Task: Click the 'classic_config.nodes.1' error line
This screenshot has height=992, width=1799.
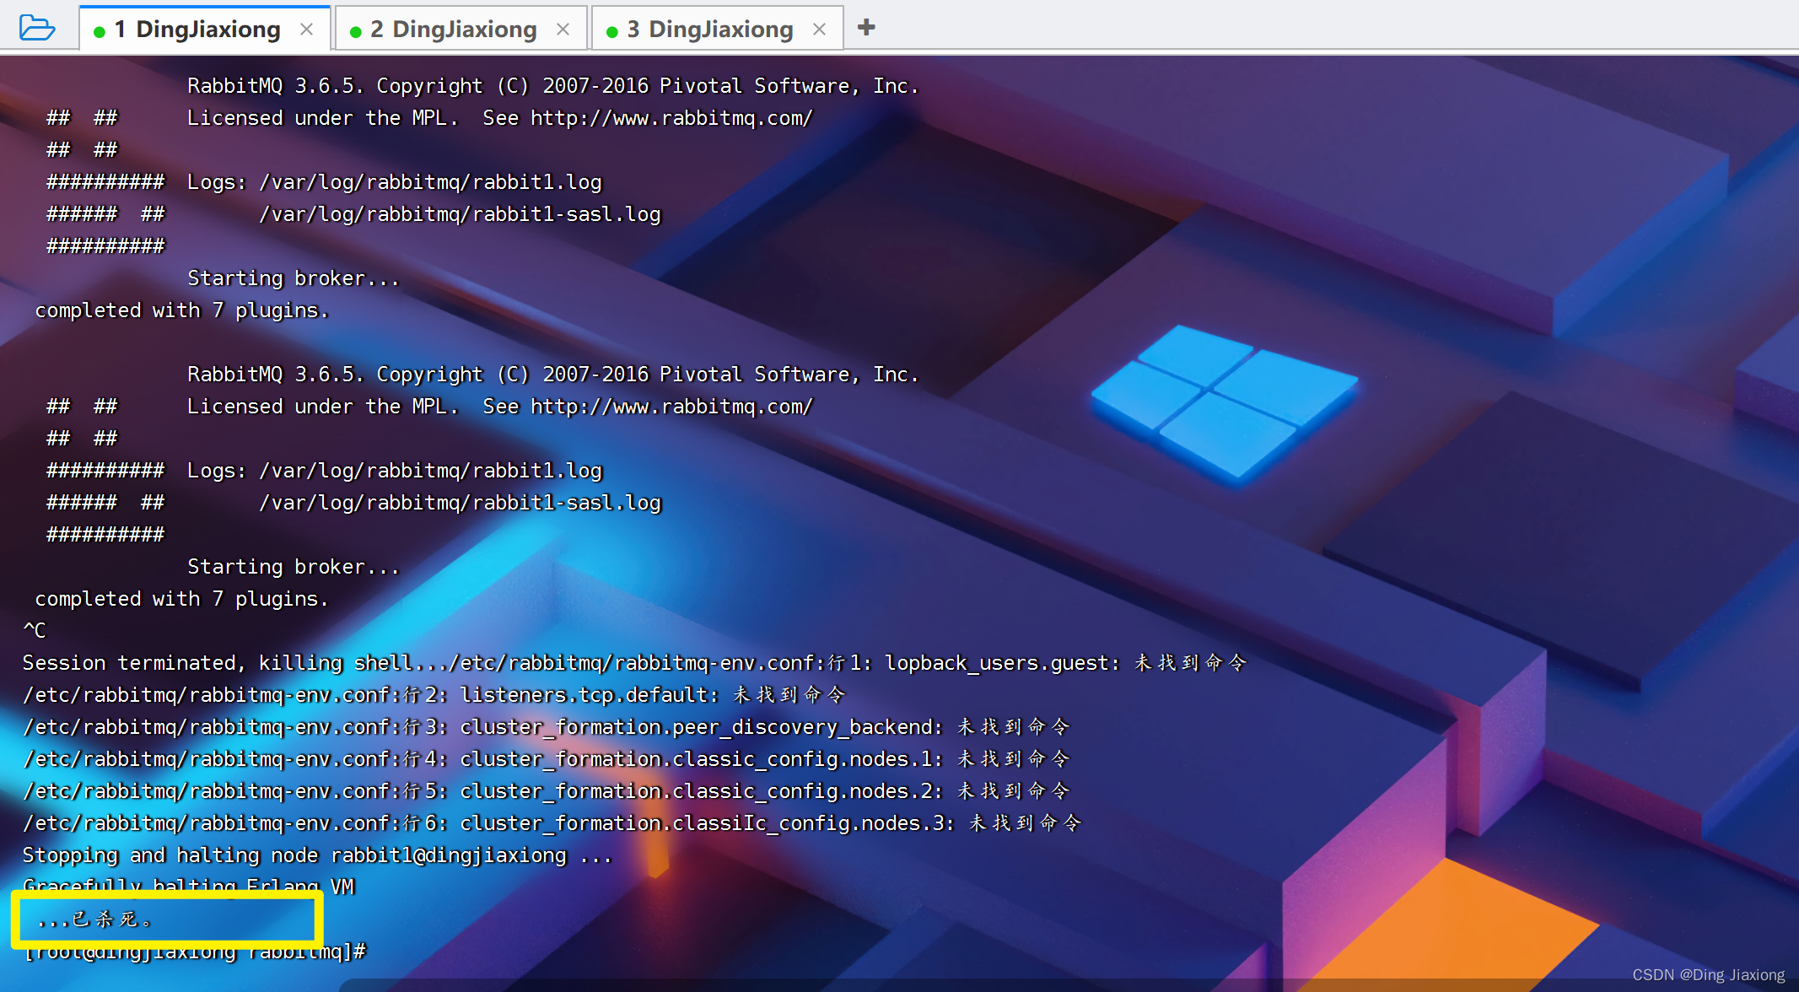Action: (547, 759)
